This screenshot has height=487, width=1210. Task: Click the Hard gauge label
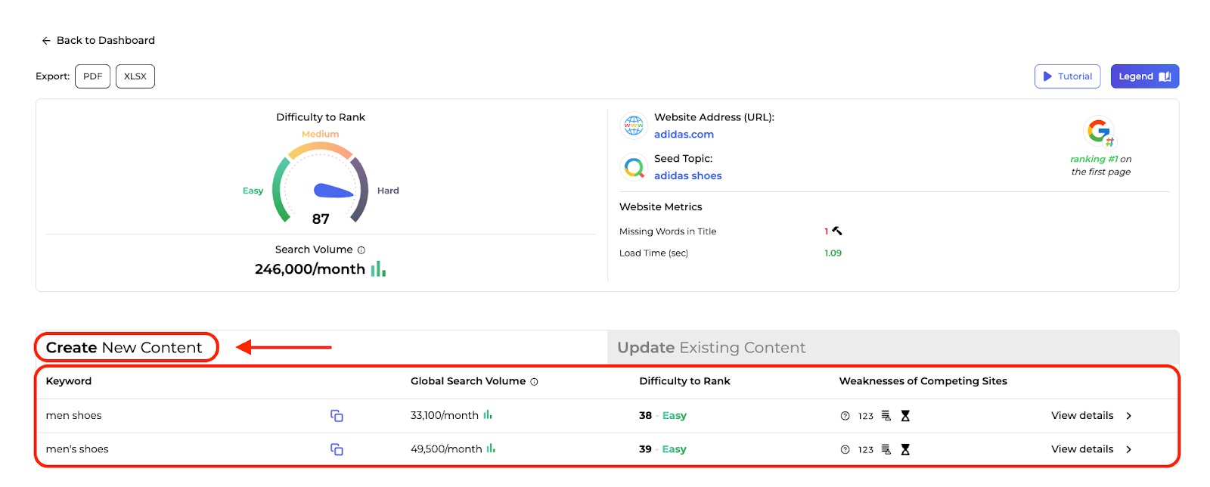point(388,191)
